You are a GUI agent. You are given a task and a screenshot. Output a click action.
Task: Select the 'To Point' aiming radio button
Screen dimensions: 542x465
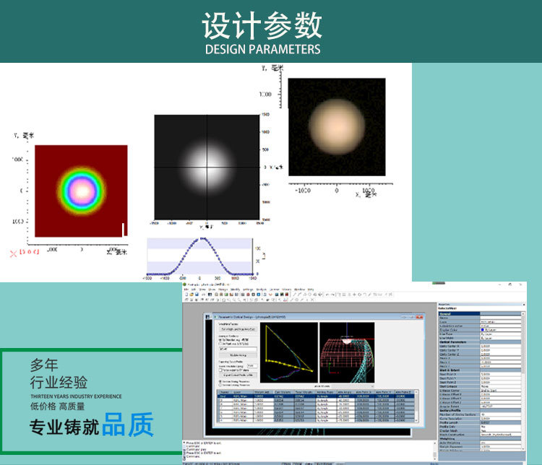pos(220,344)
